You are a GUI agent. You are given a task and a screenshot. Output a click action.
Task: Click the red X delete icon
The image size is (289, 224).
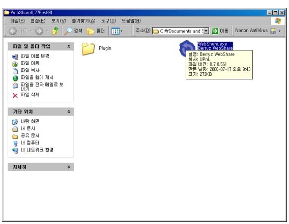coord(15,96)
